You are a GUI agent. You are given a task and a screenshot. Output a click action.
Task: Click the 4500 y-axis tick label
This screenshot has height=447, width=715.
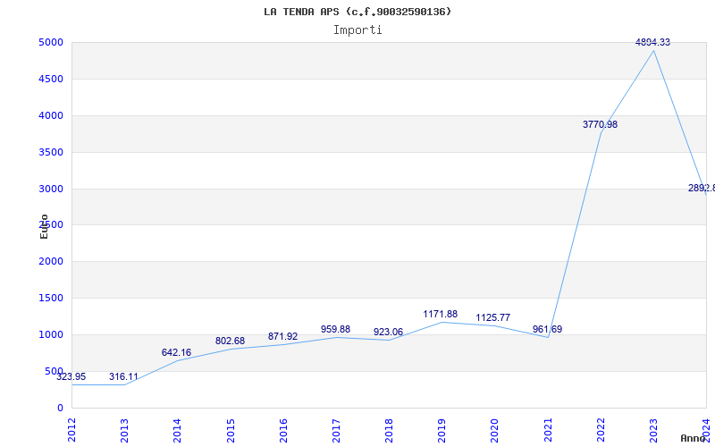[x=51, y=80]
